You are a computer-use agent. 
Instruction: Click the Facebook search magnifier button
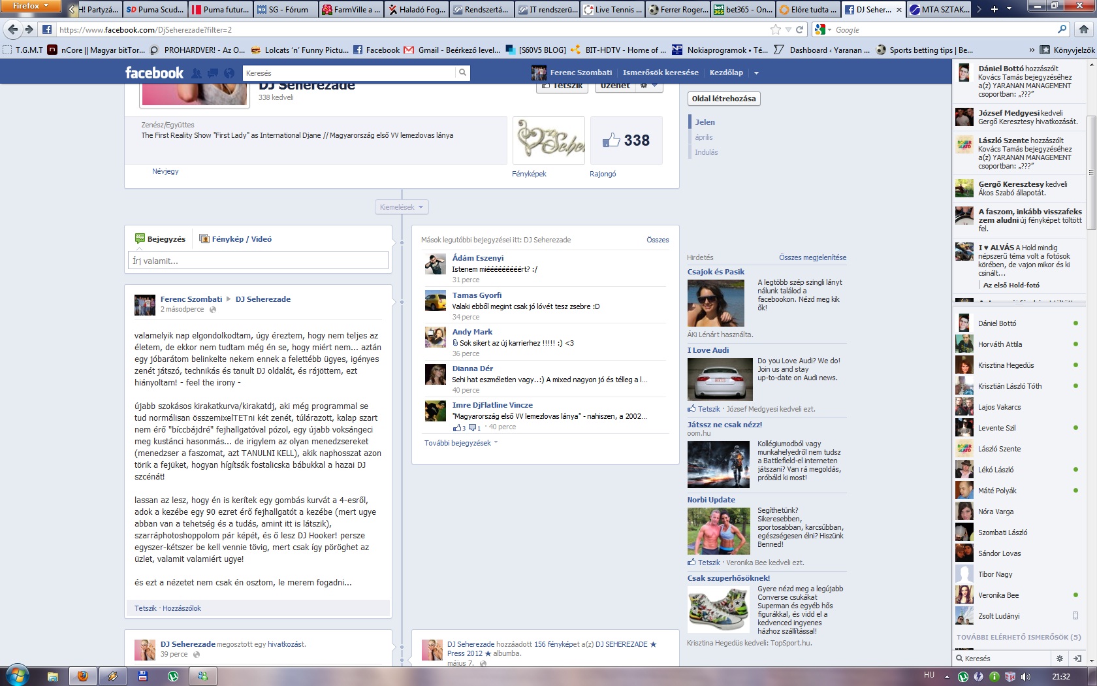click(x=462, y=73)
